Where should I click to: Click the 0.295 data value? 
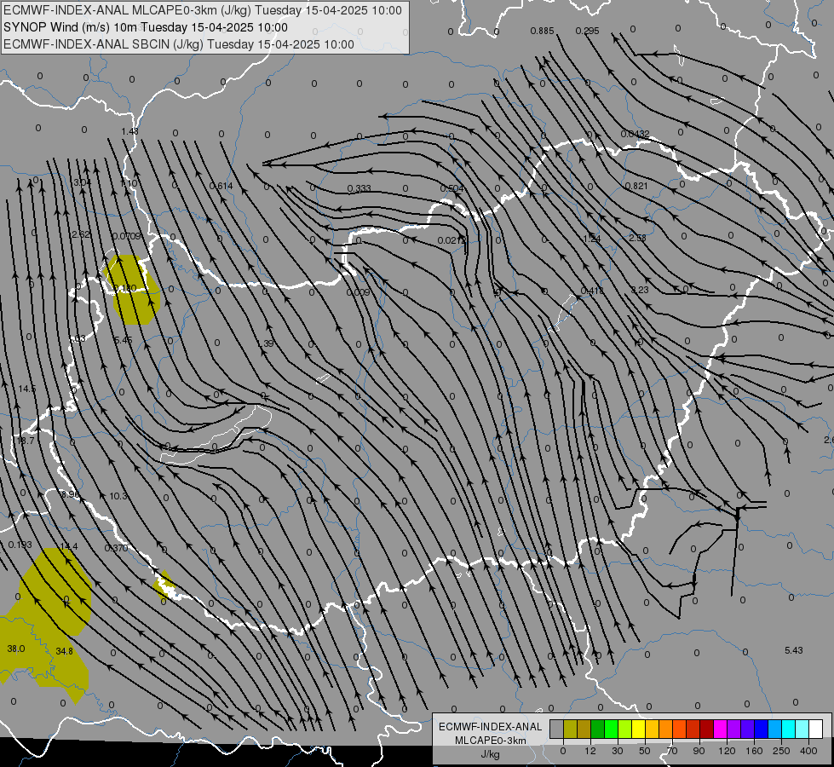tap(587, 32)
